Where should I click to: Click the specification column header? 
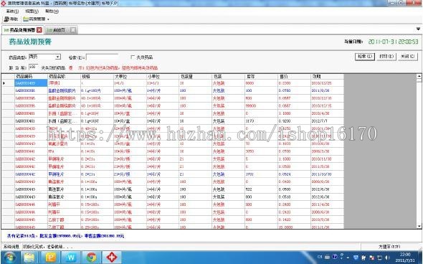tap(97, 76)
